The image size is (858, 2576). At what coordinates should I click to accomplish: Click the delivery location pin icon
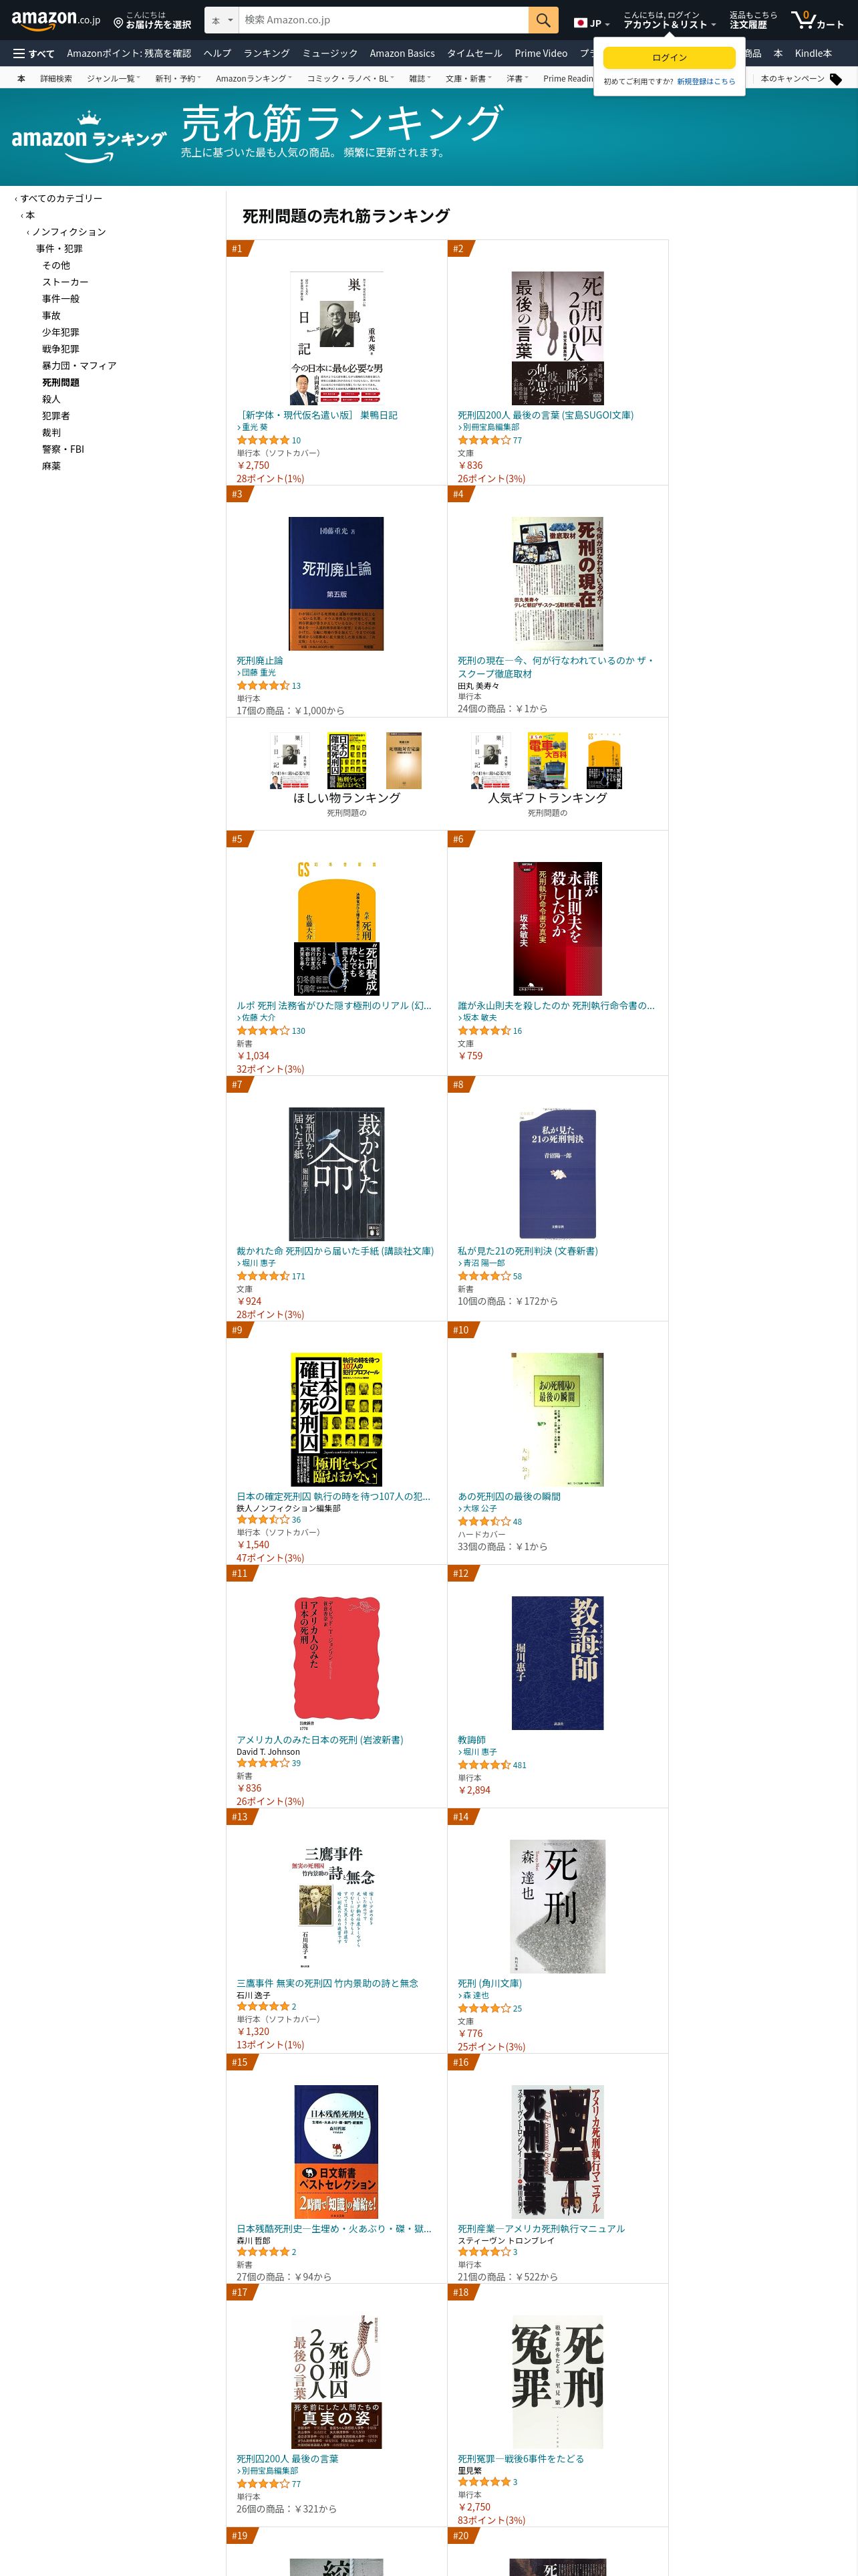pos(118,22)
